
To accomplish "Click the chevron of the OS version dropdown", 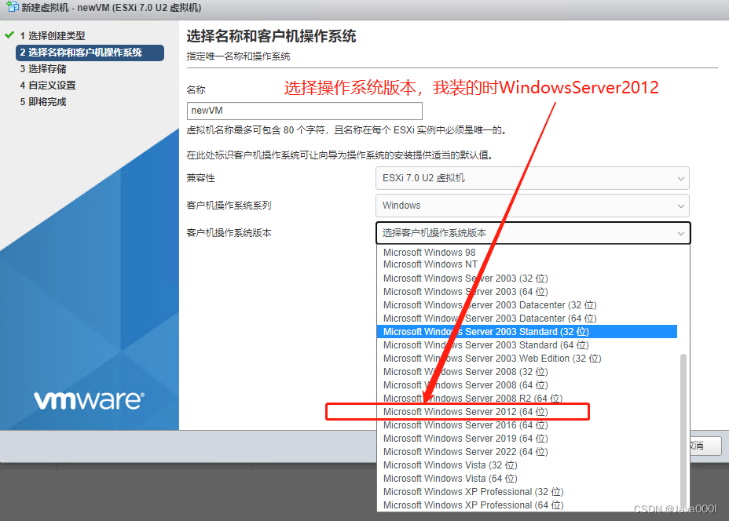I will click(680, 234).
